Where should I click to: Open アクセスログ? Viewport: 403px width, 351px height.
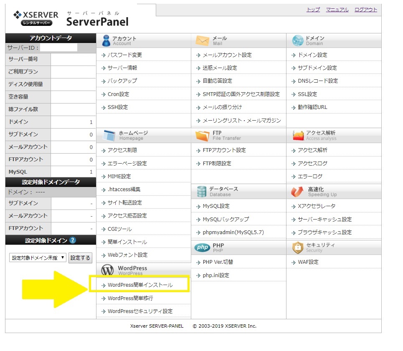pyautogui.click(x=312, y=164)
